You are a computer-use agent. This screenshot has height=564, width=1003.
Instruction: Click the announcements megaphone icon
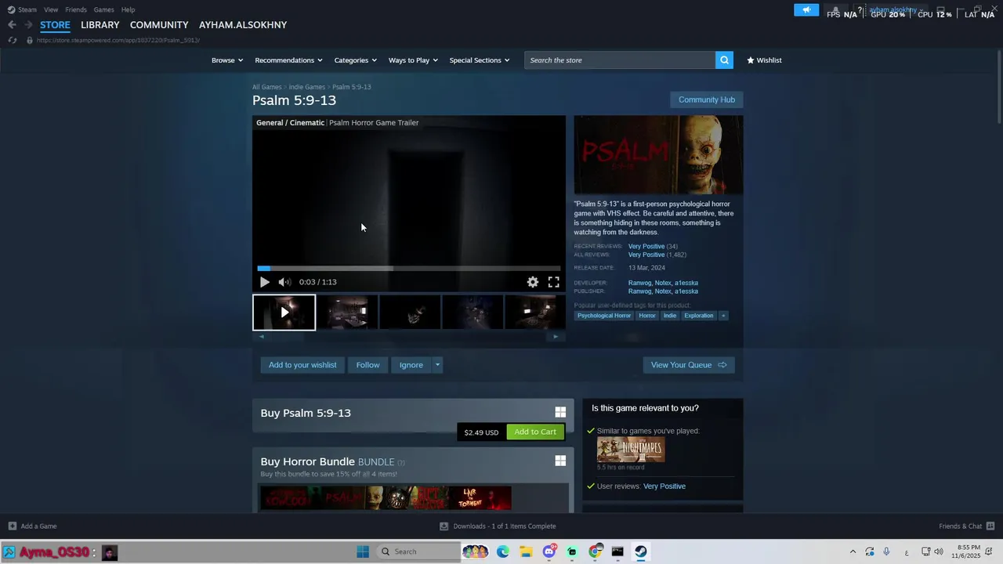pos(806,10)
